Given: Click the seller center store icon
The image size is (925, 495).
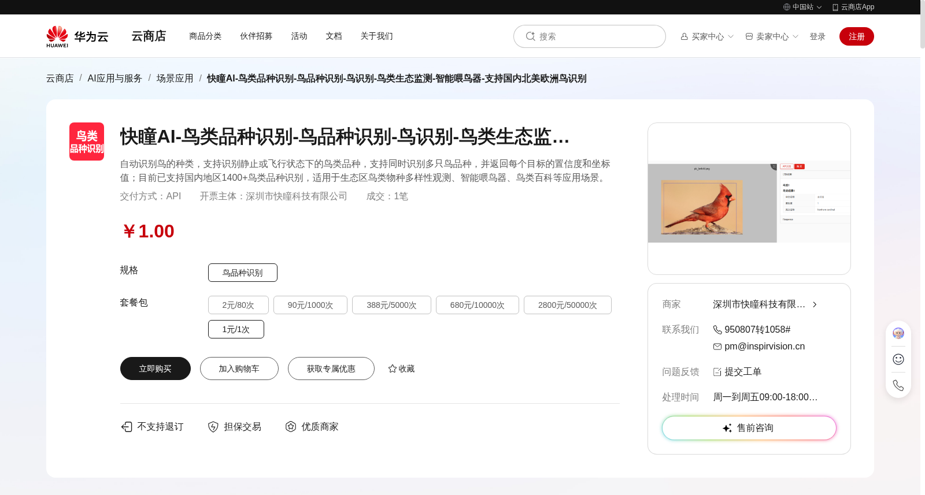Looking at the screenshot, I should click(x=749, y=36).
